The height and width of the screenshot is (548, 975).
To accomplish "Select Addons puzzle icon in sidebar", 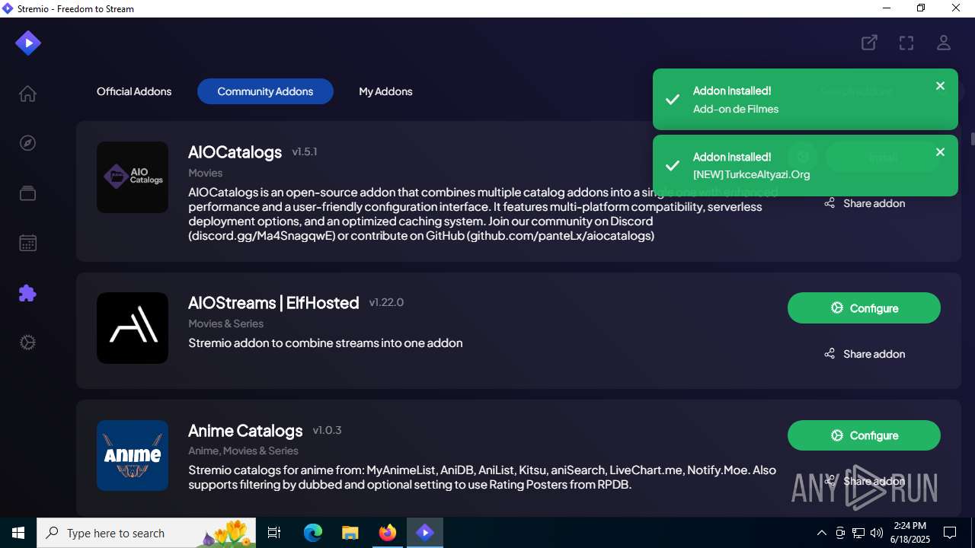I will click(x=27, y=293).
